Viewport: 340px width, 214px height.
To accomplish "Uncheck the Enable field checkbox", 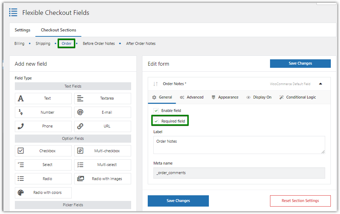I will [x=156, y=111].
